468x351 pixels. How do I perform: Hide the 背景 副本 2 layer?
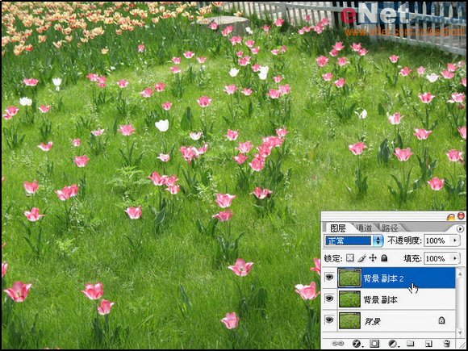click(x=329, y=278)
